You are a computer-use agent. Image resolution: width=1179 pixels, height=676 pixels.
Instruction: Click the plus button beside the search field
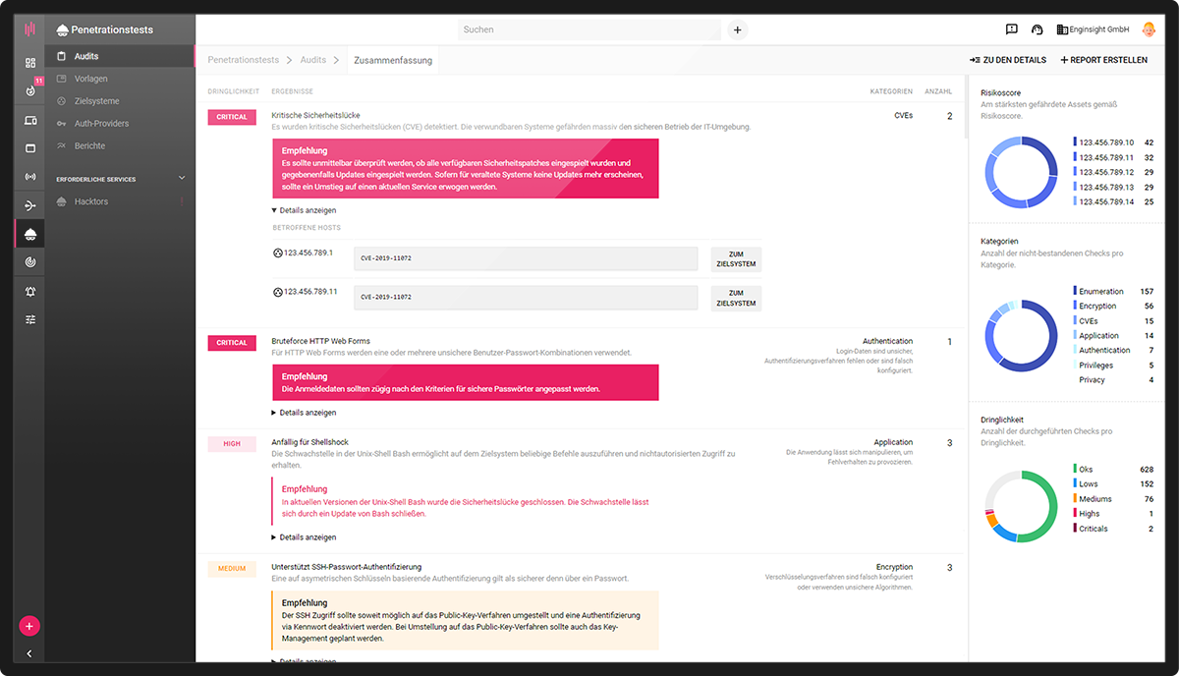(738, 29)
